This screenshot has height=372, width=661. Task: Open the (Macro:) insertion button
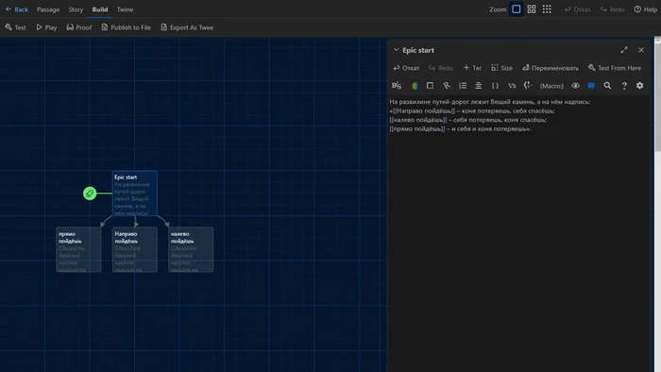coord(551,86)
